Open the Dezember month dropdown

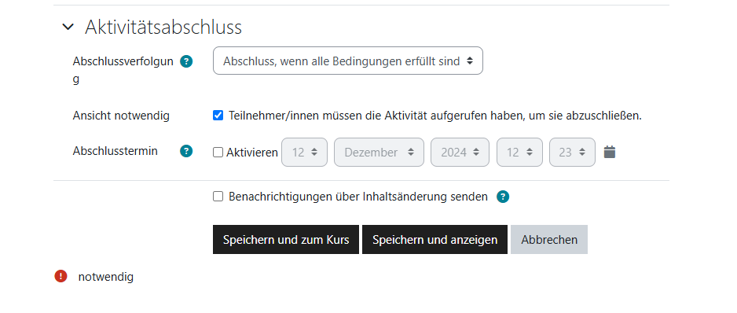[379, 152]
